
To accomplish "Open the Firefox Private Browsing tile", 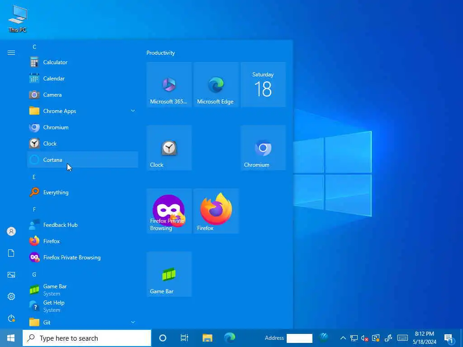I will [x=169, y=211].
